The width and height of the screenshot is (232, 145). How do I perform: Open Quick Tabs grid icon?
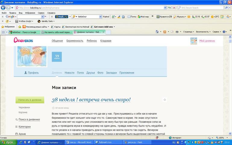(3, 32)
